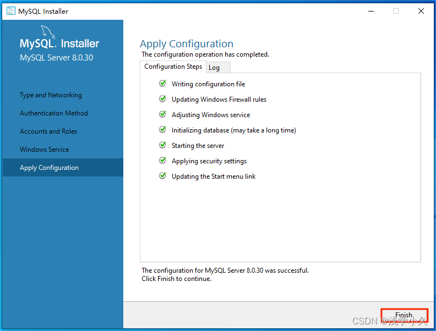Click green check beside Initializing database

pos(162,129)
